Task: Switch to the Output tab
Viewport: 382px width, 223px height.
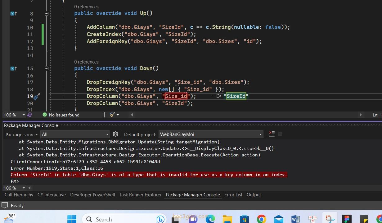Action: [x=254, y=195]
